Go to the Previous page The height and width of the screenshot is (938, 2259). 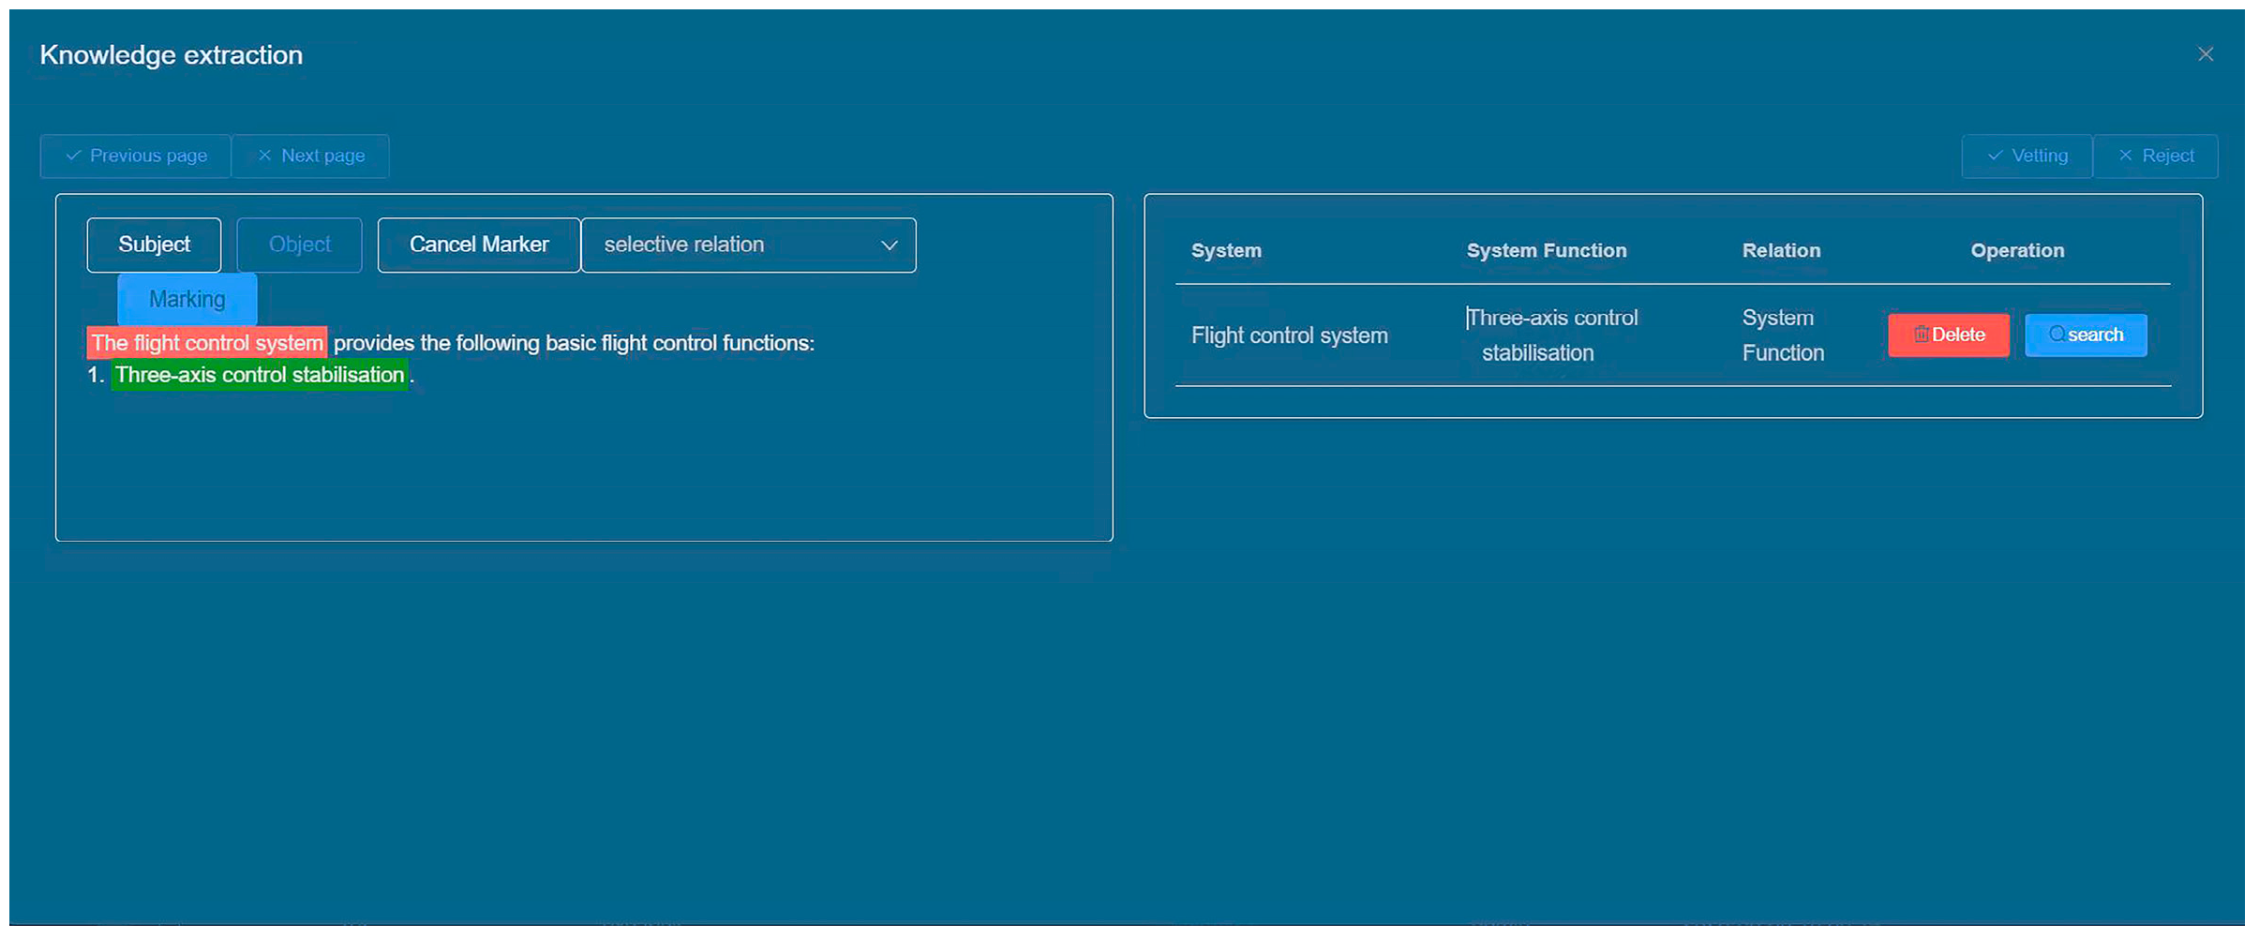pyautogui.click(x=136, y=156)
